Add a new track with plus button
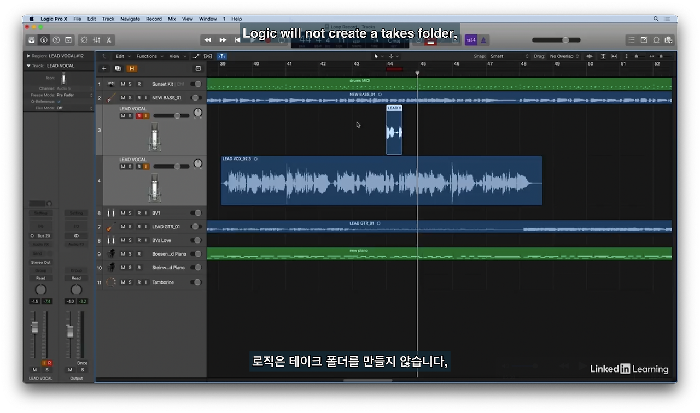Image resolution: width=700 pixels, height=413 pixels. [104, 69]
